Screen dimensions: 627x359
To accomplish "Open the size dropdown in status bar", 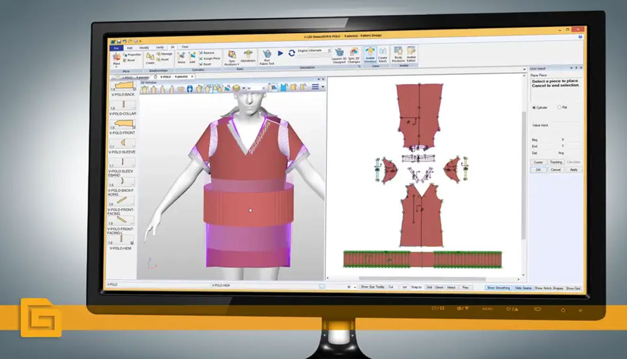I will (352, 287).
